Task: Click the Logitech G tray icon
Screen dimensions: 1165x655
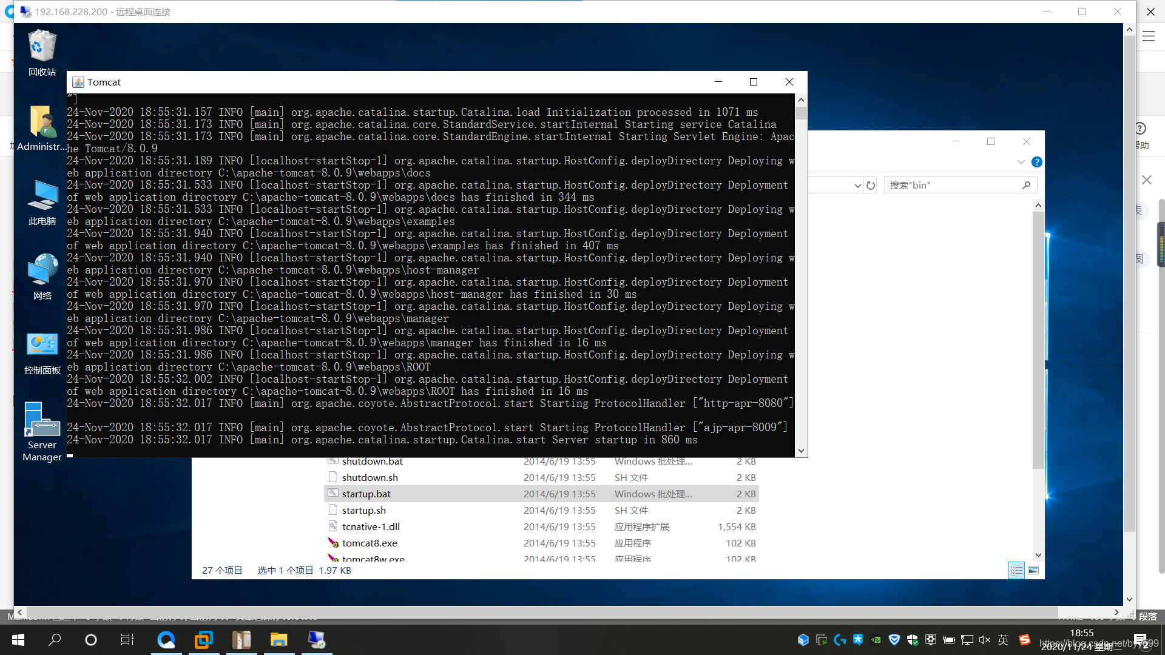Action: point(840,639)
